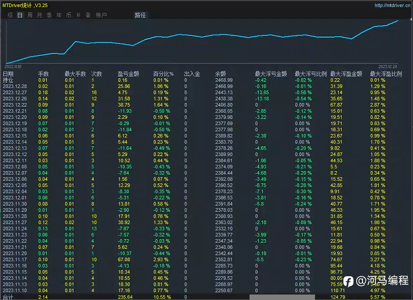Select the 持仓 holdings row

[8, 80]
